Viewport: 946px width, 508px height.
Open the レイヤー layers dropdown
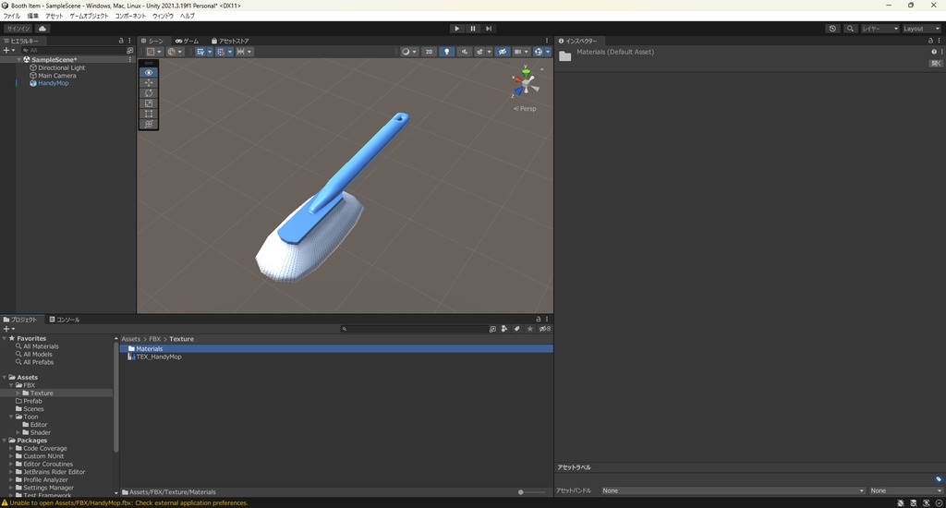click(x=880, y=29)
